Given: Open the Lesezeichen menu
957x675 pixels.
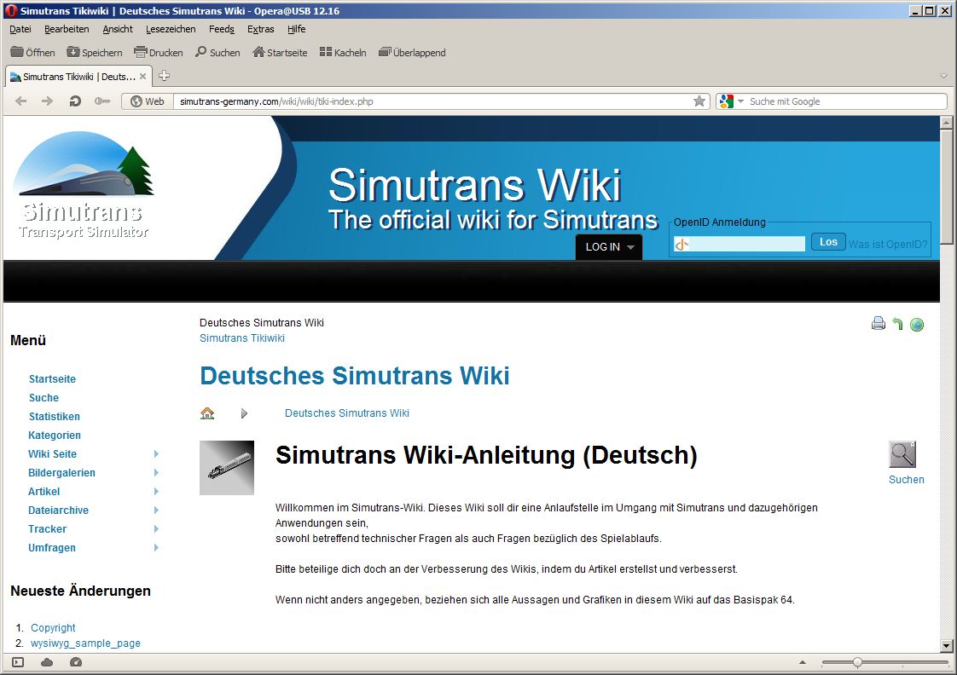Looking at the screenshot, I should pyautogui.click(x=166, y=29).
